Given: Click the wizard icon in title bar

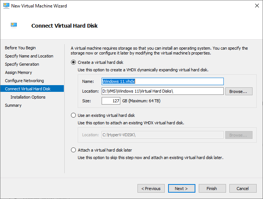Looking at the screenshot, I should (x=6, y=6).
